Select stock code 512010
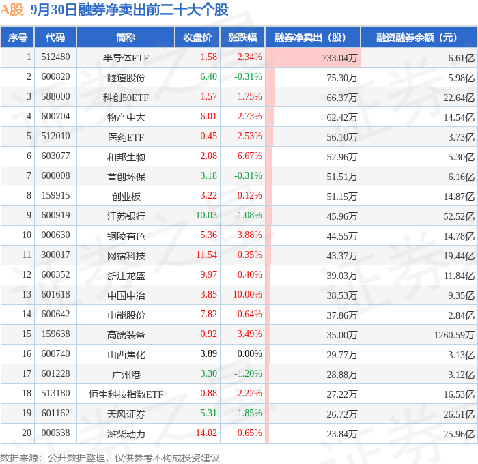This screenshot has height=464, width=478. pos(55,136)
